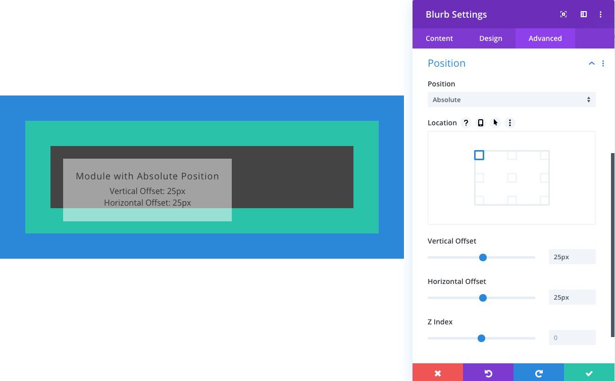The image size is (615, 381).
Task: Select the bottom-left location square
Action: tap(479, 201)
